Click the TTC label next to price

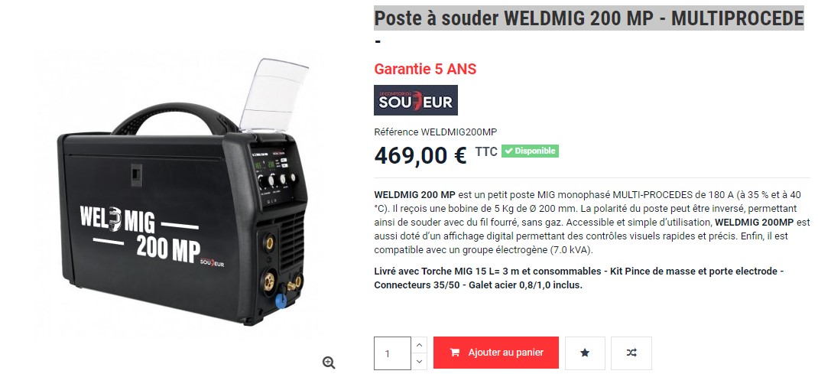click(486, 151)
